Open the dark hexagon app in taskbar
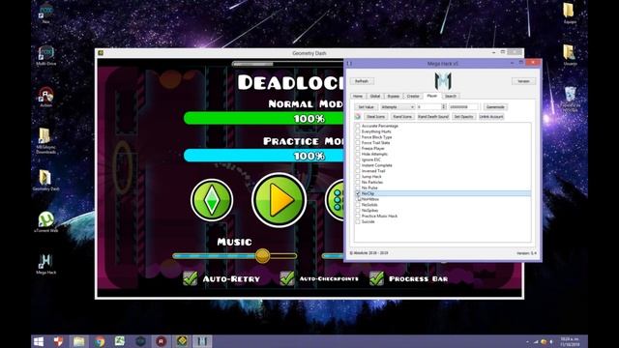The width and height of the screenshot is (619, 348). (140, 341)
